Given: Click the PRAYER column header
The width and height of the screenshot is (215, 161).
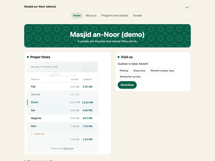Looking at the screenshot, I should click(35, 79).
